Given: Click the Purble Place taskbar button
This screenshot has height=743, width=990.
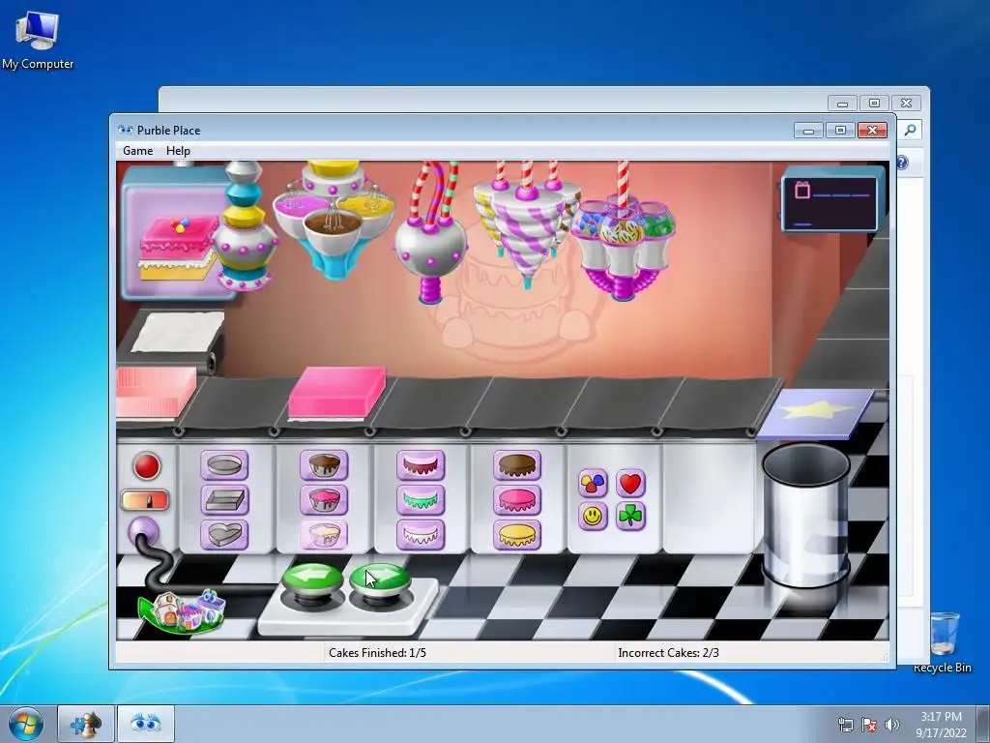Looking at the screenshot, I should 145,724.
